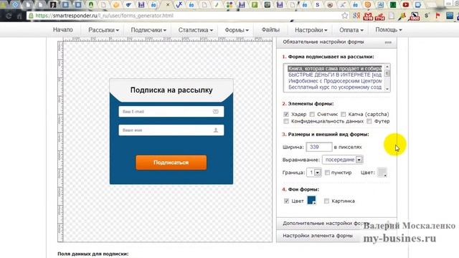The height and width of the screenshot is (258, 459).
Task: Click the orange Подписаться button
Action: click(x=171, y=163)
